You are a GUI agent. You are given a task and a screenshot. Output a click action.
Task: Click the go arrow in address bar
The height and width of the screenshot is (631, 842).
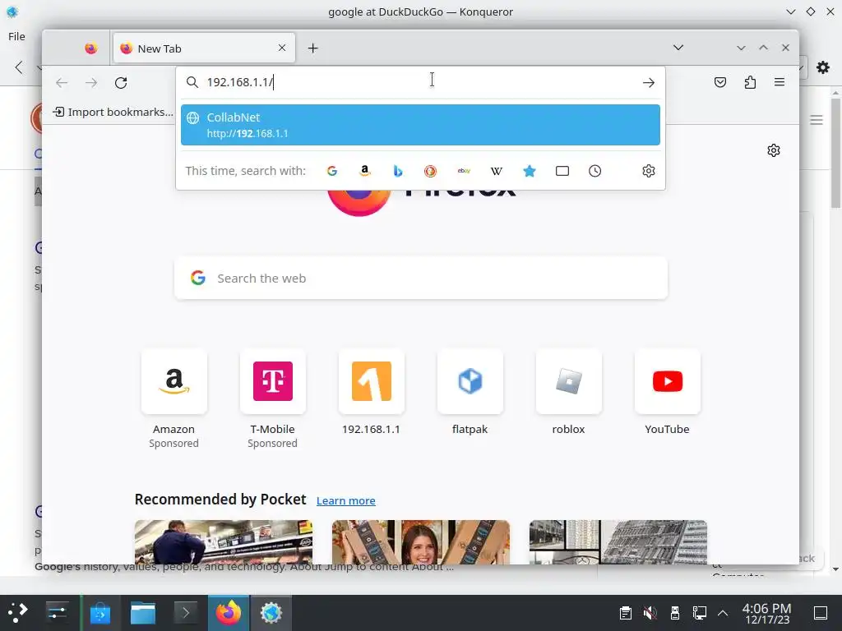[x=648, y=83]
